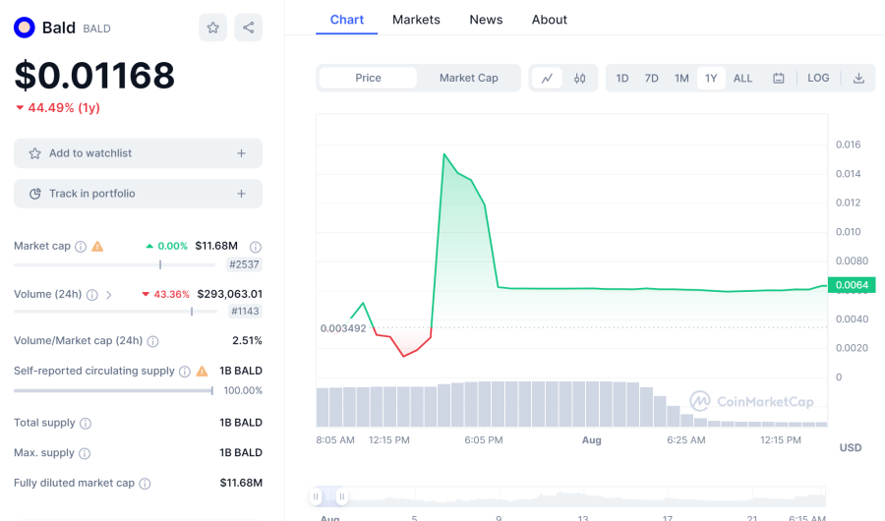This screenshot has height=521, width=885.
Task: Click info icon beside $11.68M market cap value
Action: tap(255, 247)
